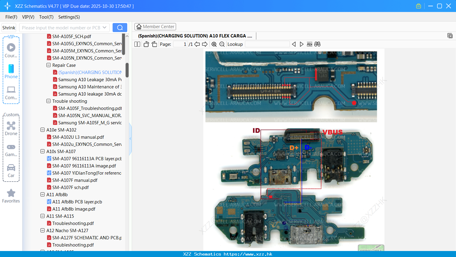The width and height of the screenshot is (456, 257).
Task: Click the blue search button
Action: click(x=120, y=28)
